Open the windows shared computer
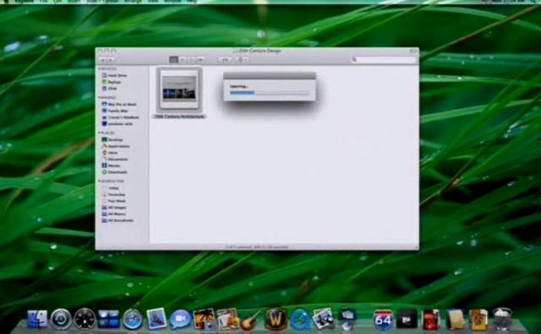Image resolution: width=541 pixels, height=334 pixels. coord(117,123)
